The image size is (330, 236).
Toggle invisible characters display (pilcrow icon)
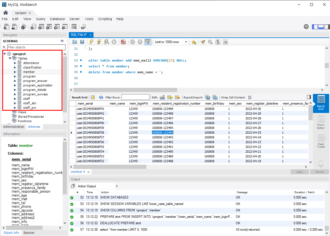(x=218, y=42)
